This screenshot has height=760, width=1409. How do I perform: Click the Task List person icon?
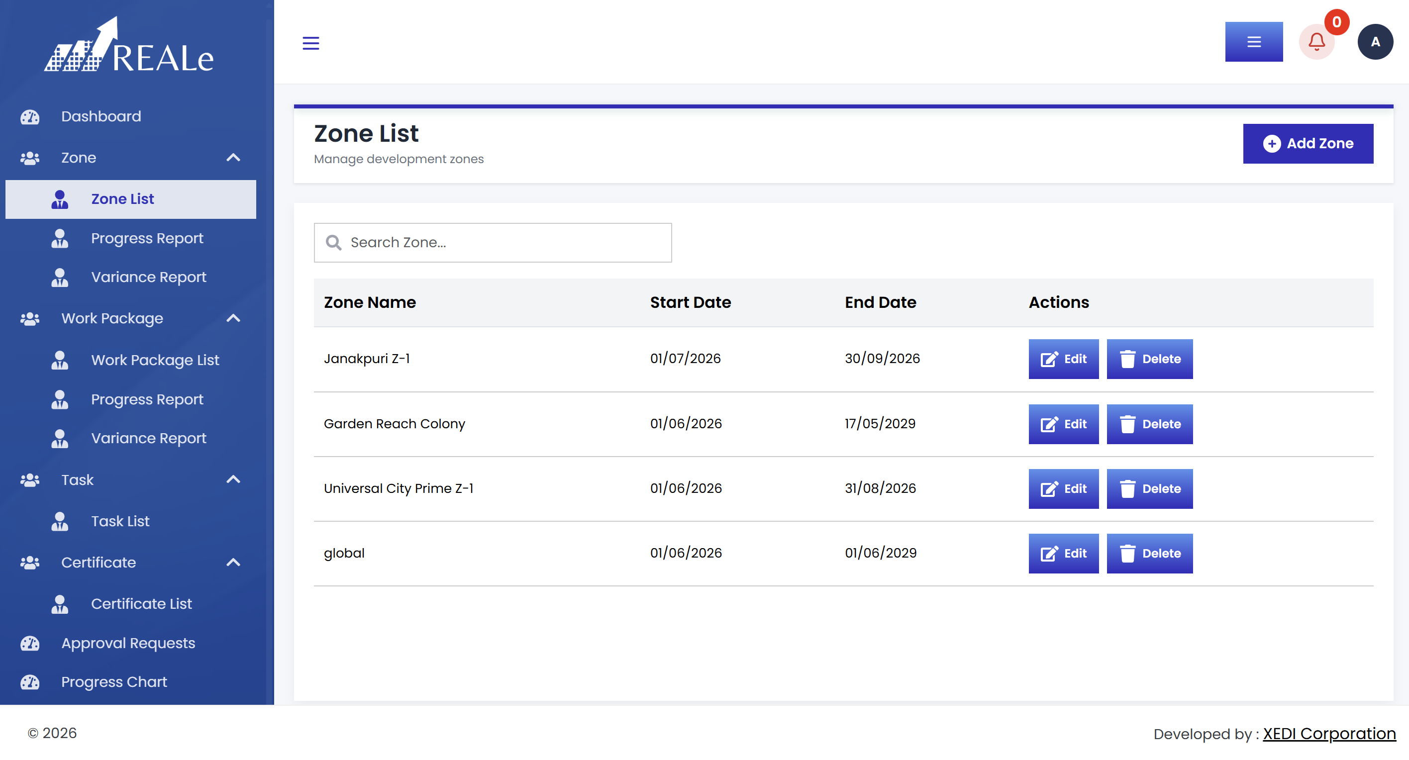pyautogui.click(x=60, y=522)
